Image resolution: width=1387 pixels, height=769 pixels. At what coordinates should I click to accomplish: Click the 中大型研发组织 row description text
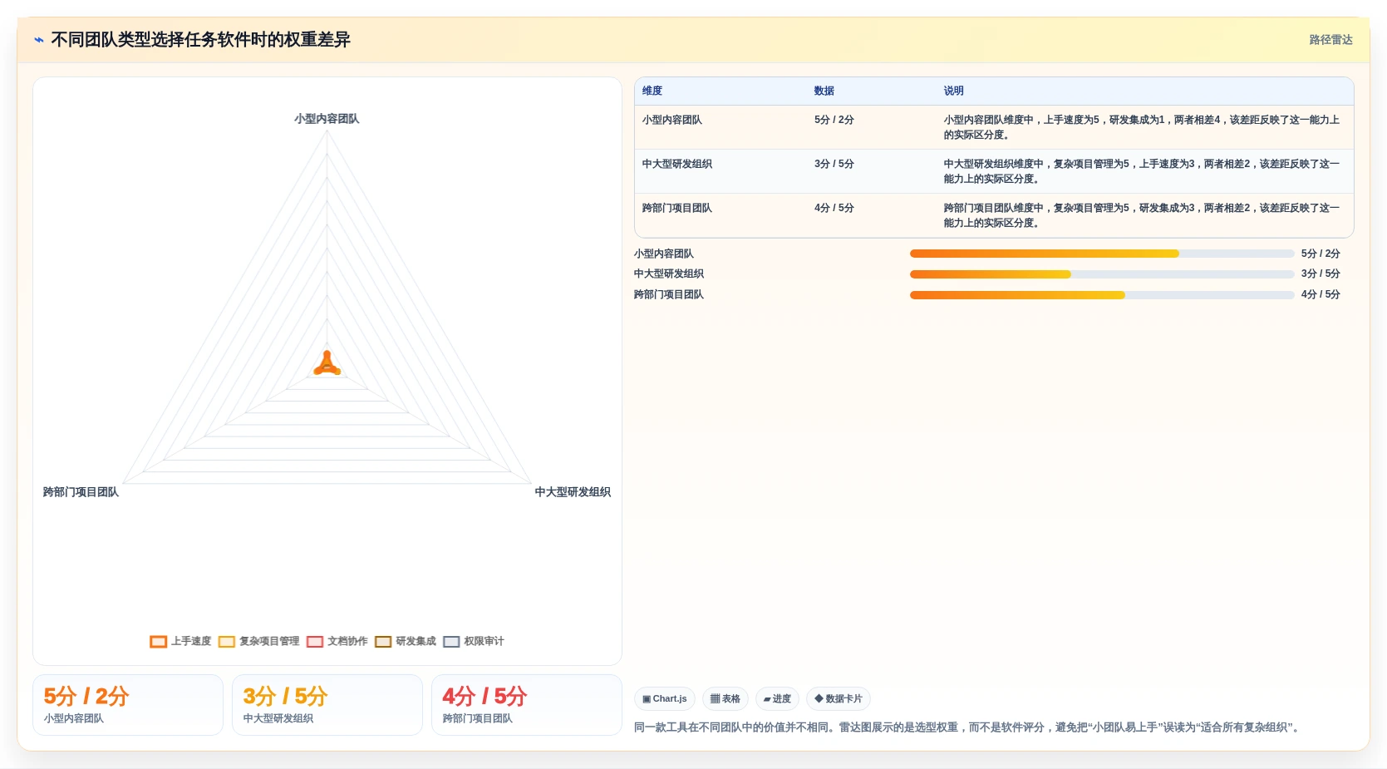click(1142, 171)
